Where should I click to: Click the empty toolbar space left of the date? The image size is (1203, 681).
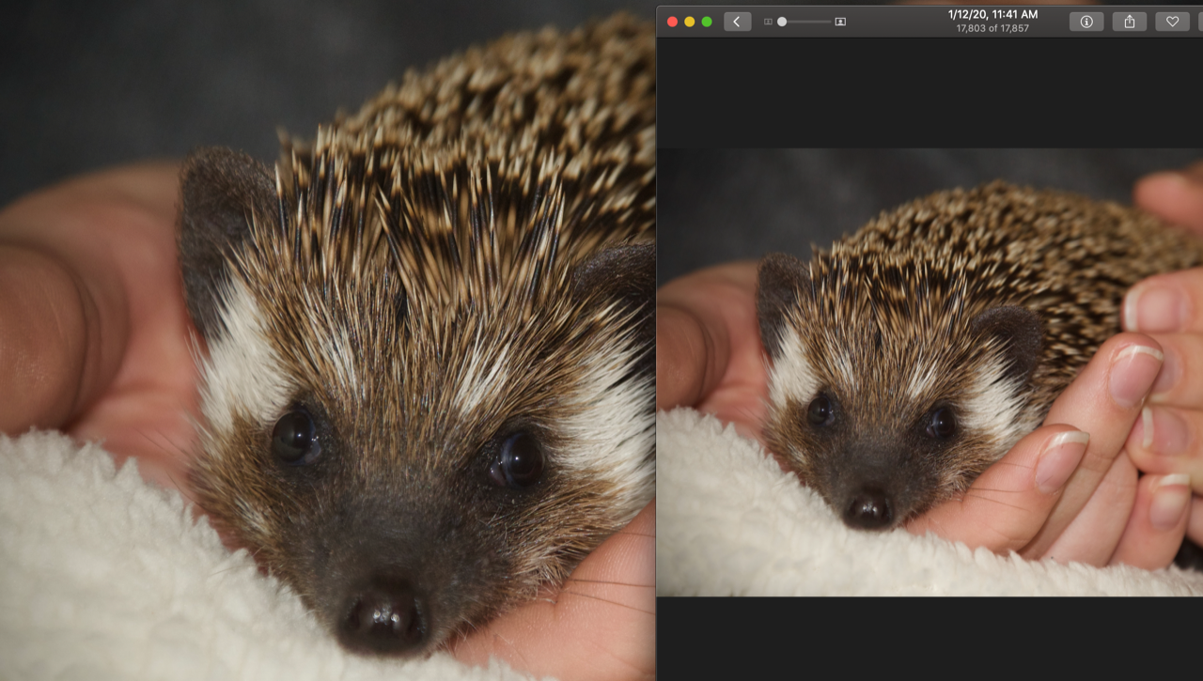(x=898, y=22)
